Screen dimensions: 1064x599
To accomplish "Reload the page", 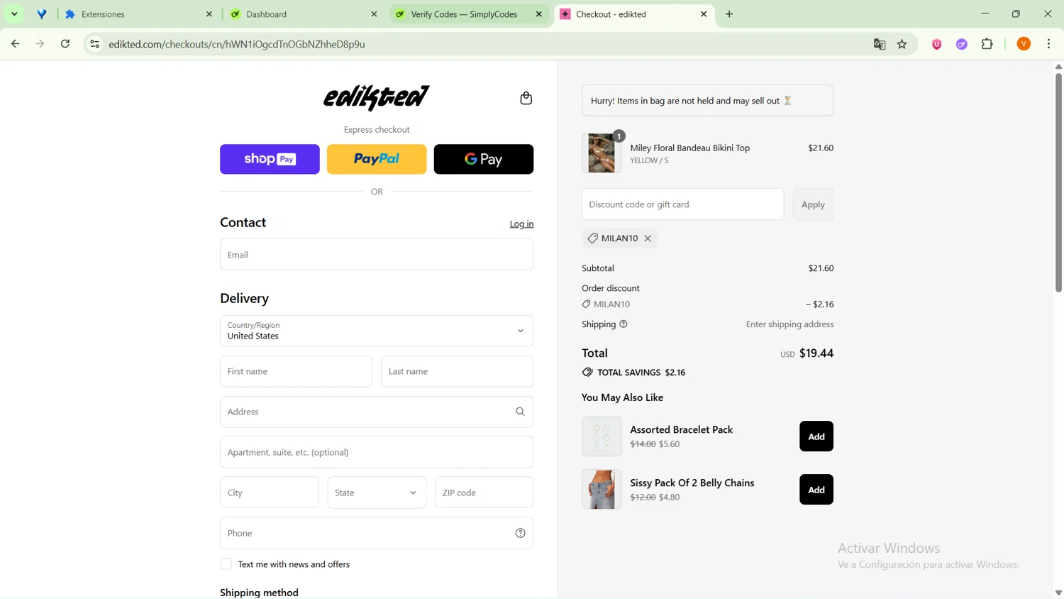I will (65, 44).
